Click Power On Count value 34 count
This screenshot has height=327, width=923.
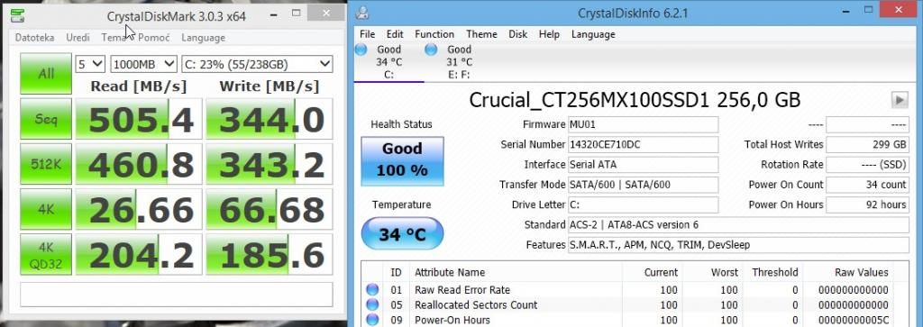tap(868, 185)
